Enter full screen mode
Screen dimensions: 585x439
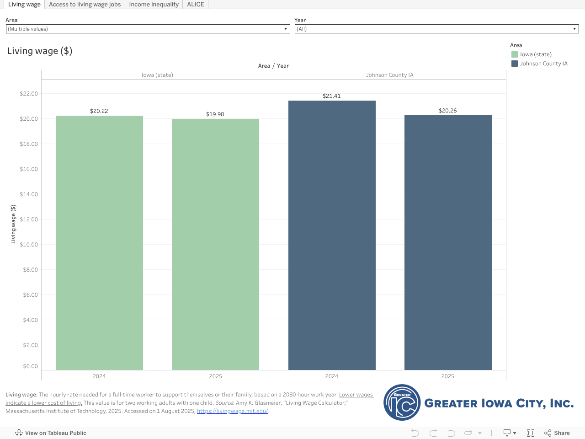point(531,433)
